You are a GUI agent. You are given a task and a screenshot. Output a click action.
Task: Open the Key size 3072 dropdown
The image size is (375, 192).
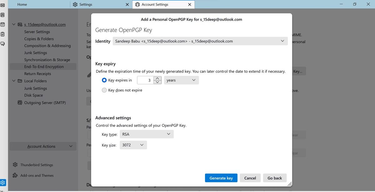pos(133,145)
